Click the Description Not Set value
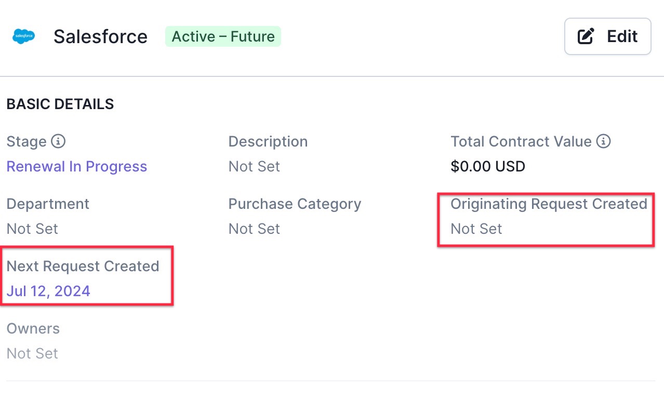The image size is (664, 398). 254,167
